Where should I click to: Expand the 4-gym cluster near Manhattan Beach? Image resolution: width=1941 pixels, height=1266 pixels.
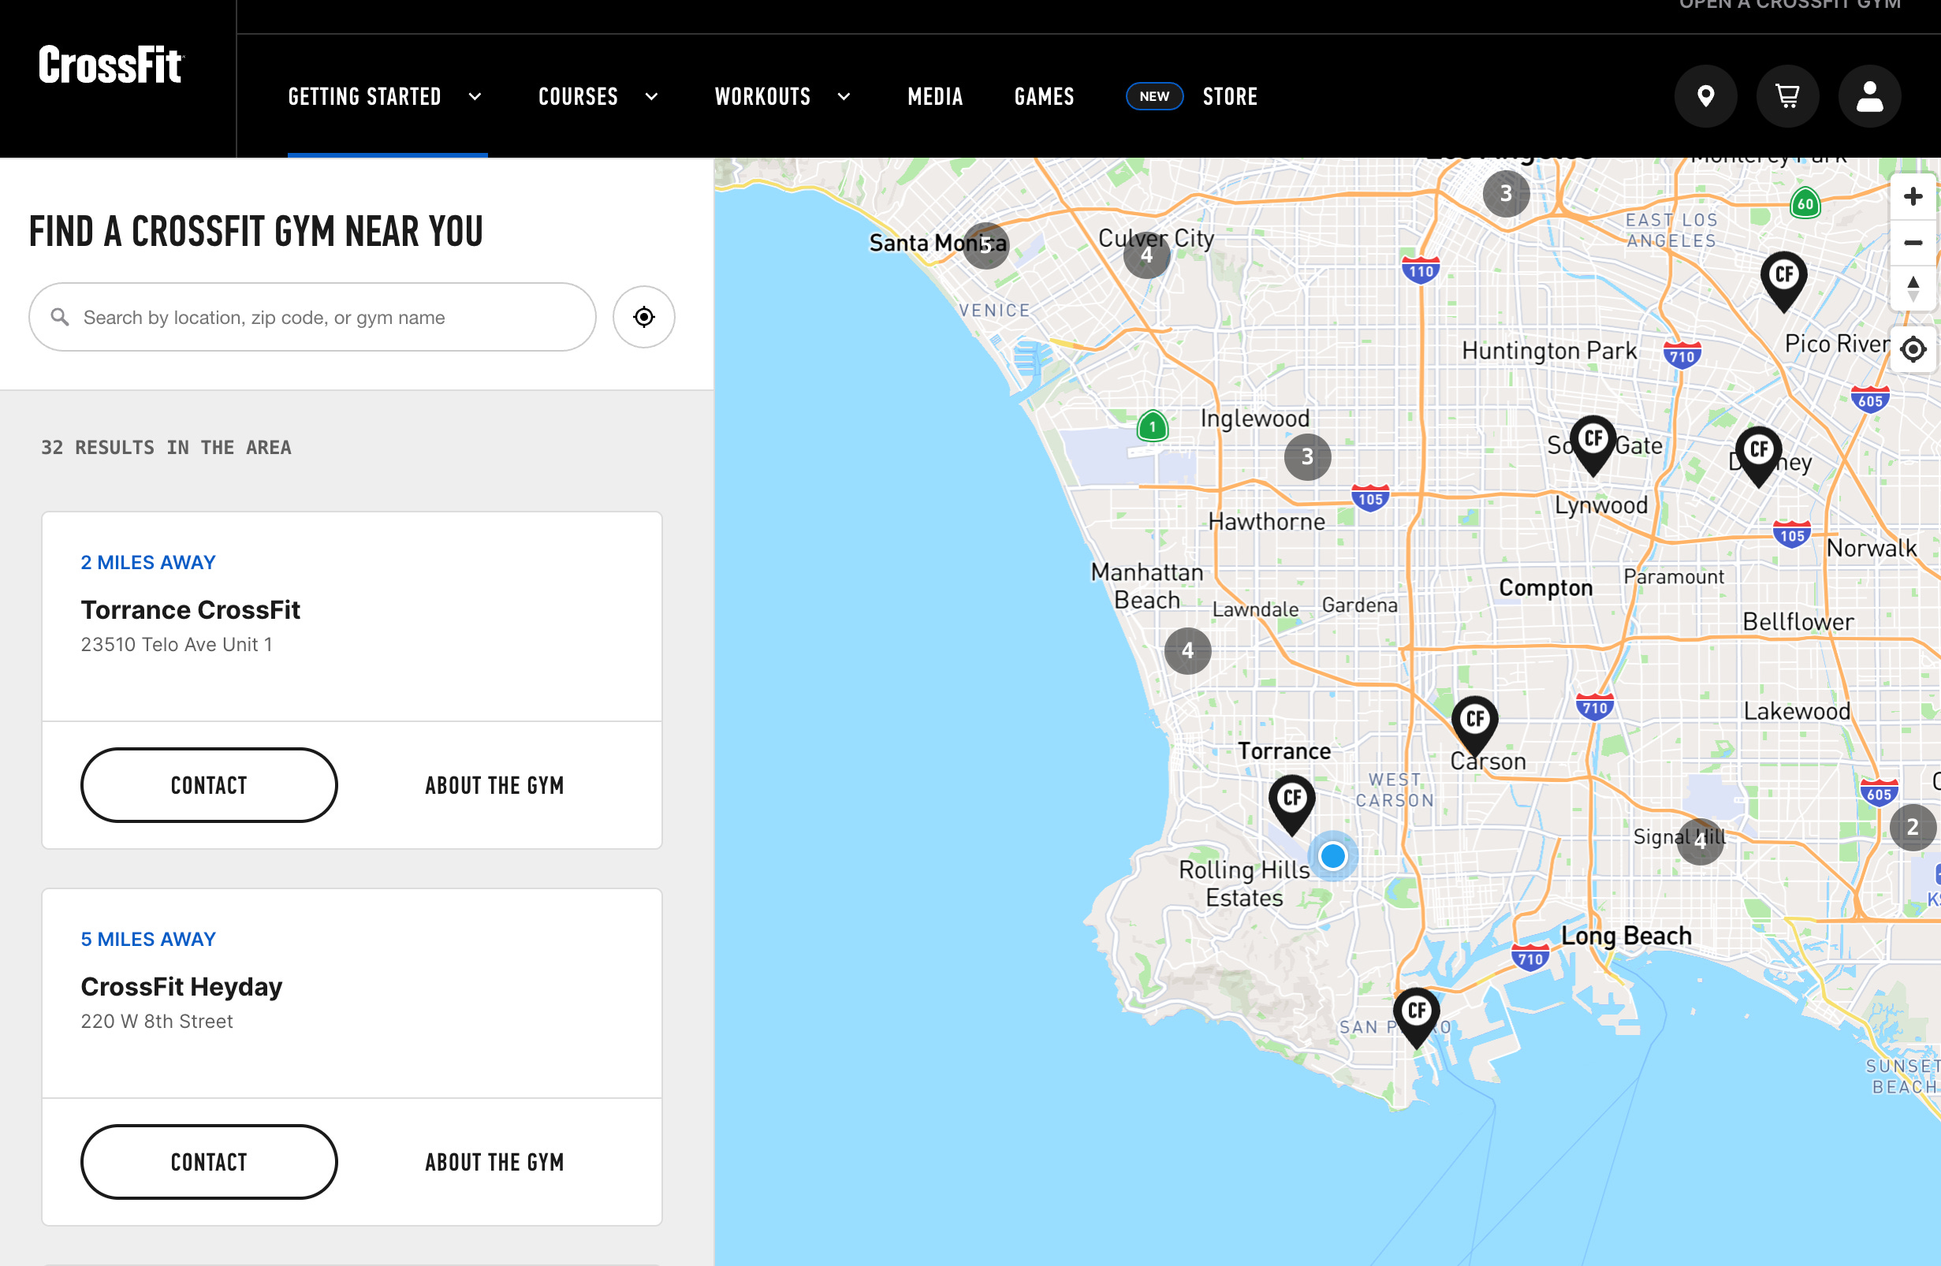point(1187,650)
